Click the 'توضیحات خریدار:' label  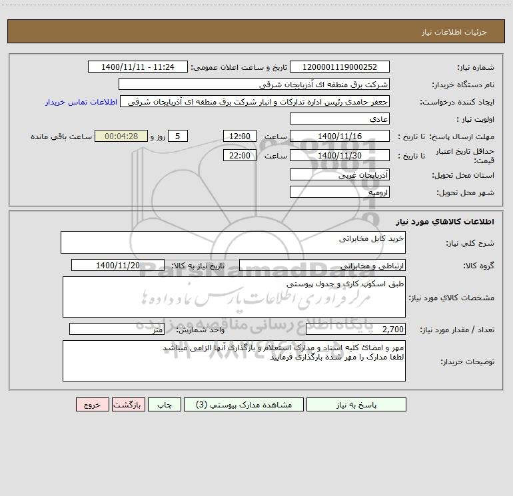click(467, 362)
